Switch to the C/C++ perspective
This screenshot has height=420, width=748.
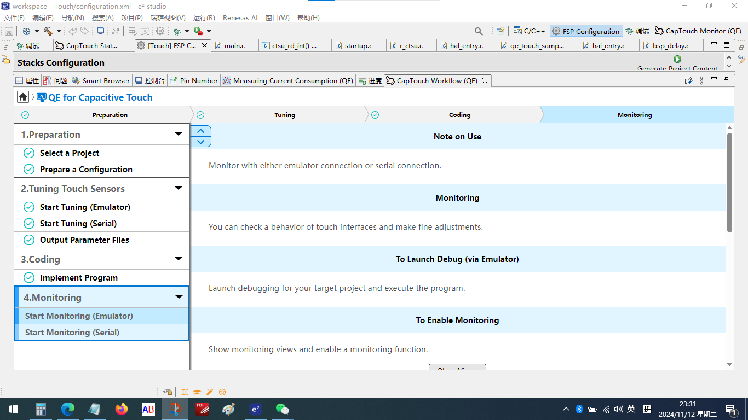click(x=529, y=31)
